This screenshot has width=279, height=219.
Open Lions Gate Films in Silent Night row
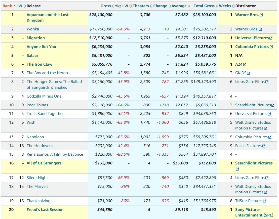tap(250, 178)
